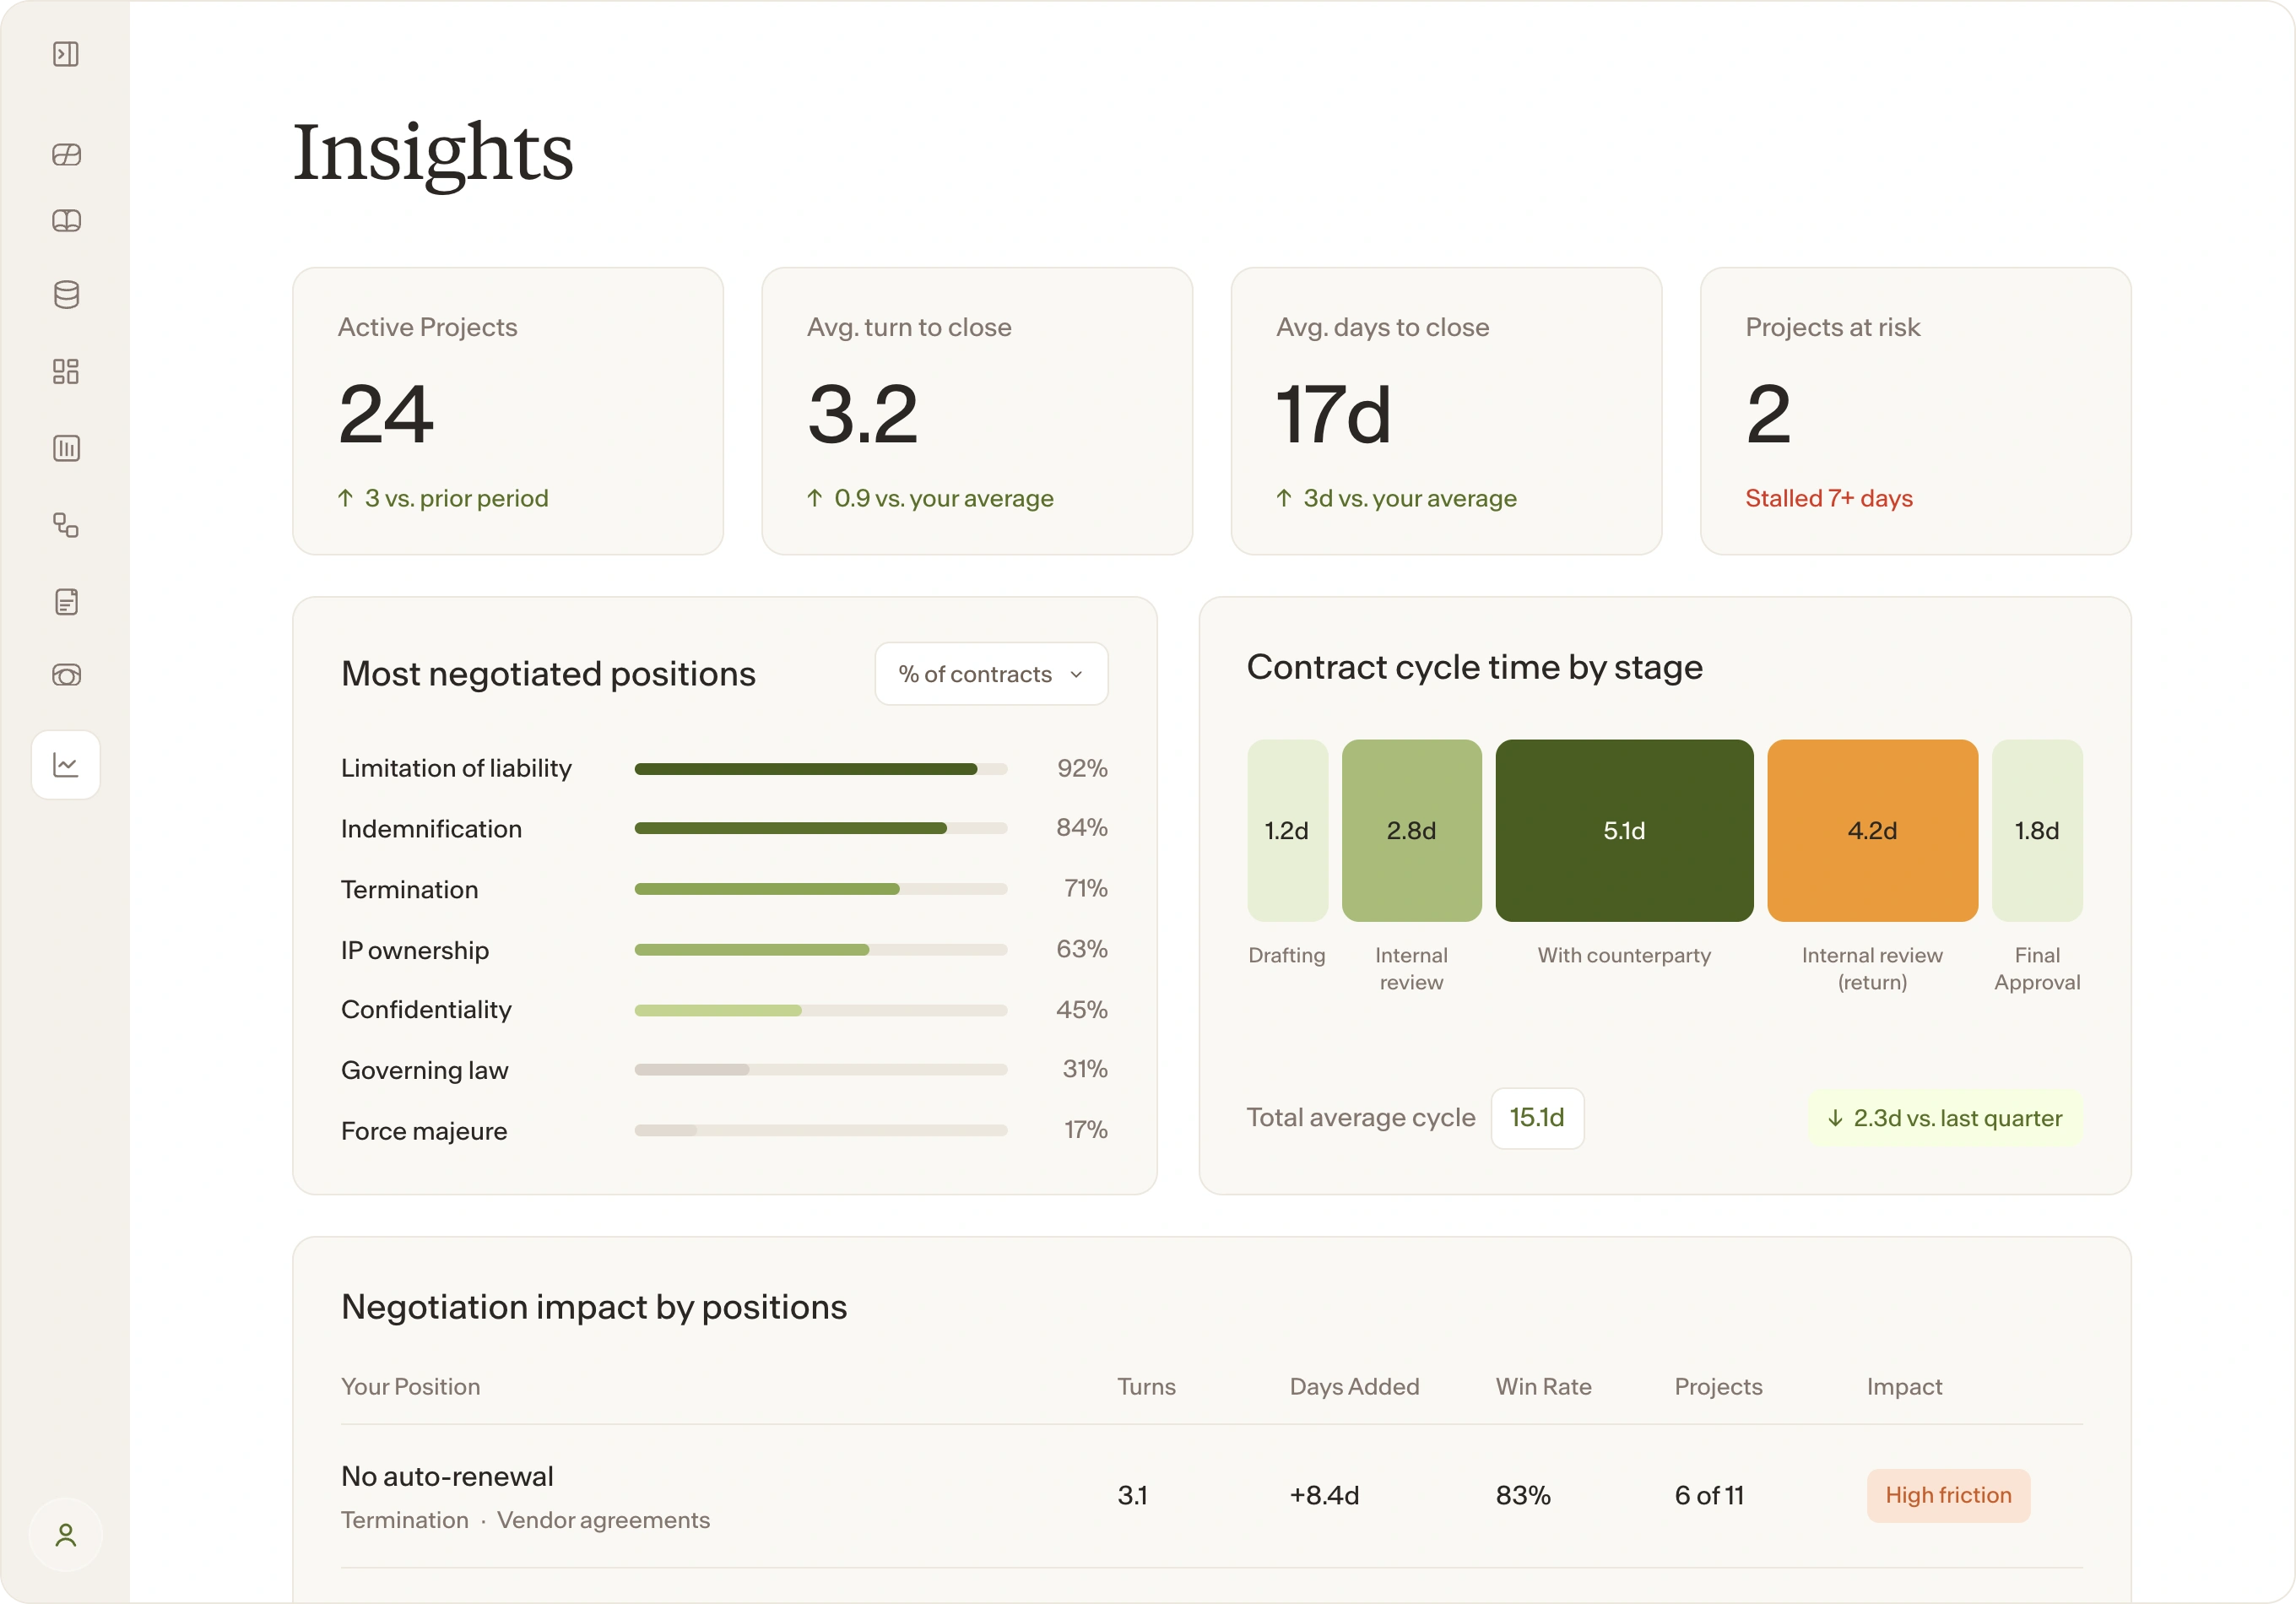2296x1604 pixels.
Task: Open the No auto-renewal position row
Action: point(1212,1496)
